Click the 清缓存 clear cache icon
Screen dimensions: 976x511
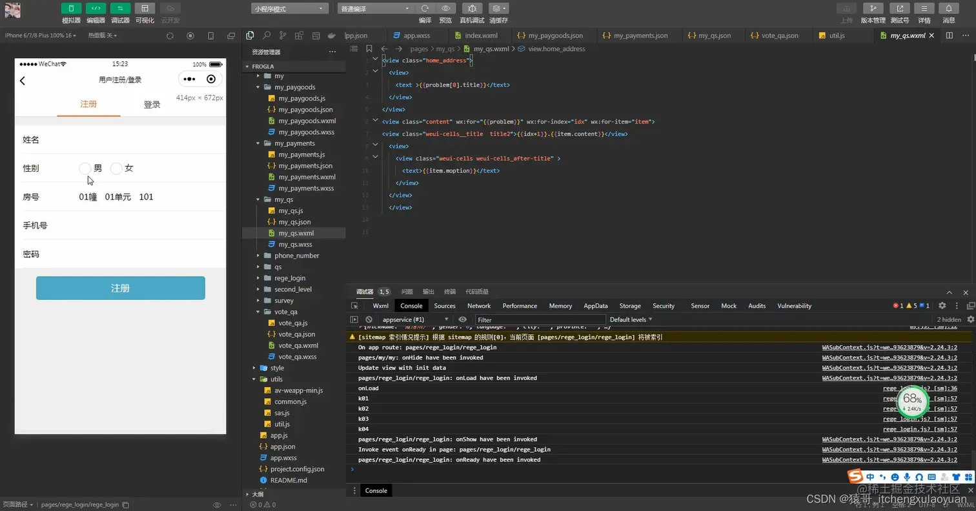pos(498,8)
